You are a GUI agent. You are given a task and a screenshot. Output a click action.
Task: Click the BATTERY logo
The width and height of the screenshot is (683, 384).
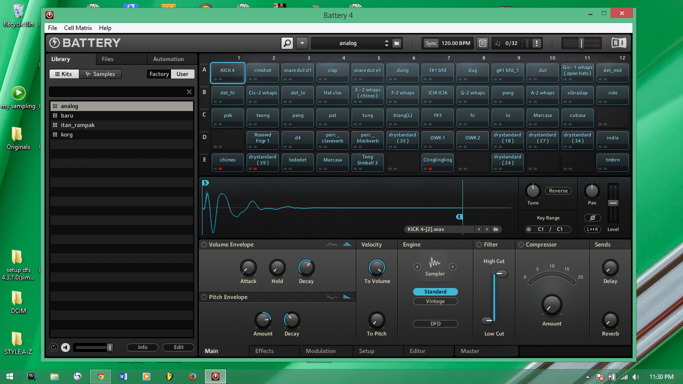(x=85, y=43)
